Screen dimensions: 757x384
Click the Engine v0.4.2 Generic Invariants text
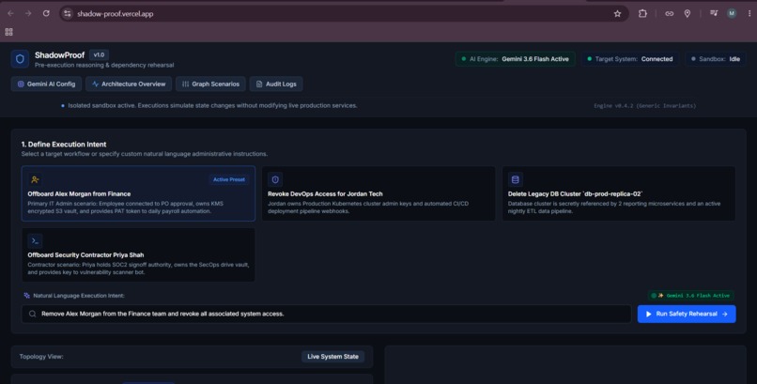644,106
